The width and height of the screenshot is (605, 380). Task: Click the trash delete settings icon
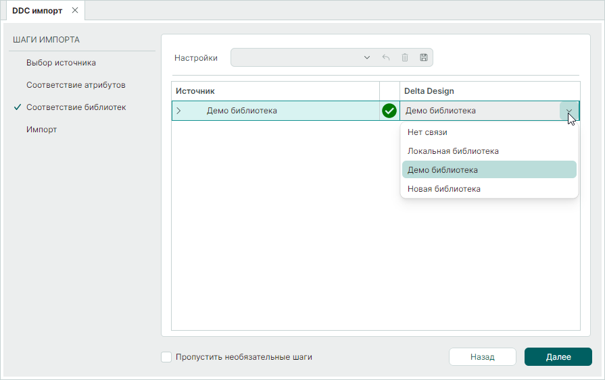pyautogui.click(x=405, y=58)
